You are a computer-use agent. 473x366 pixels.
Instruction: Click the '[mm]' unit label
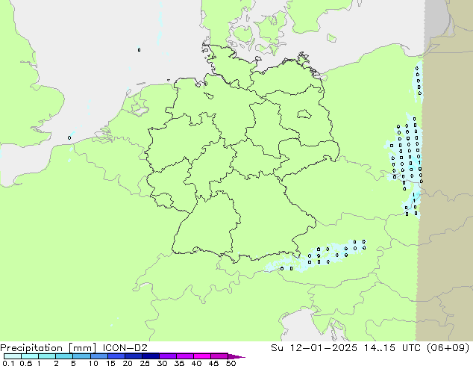pos(82,348)
